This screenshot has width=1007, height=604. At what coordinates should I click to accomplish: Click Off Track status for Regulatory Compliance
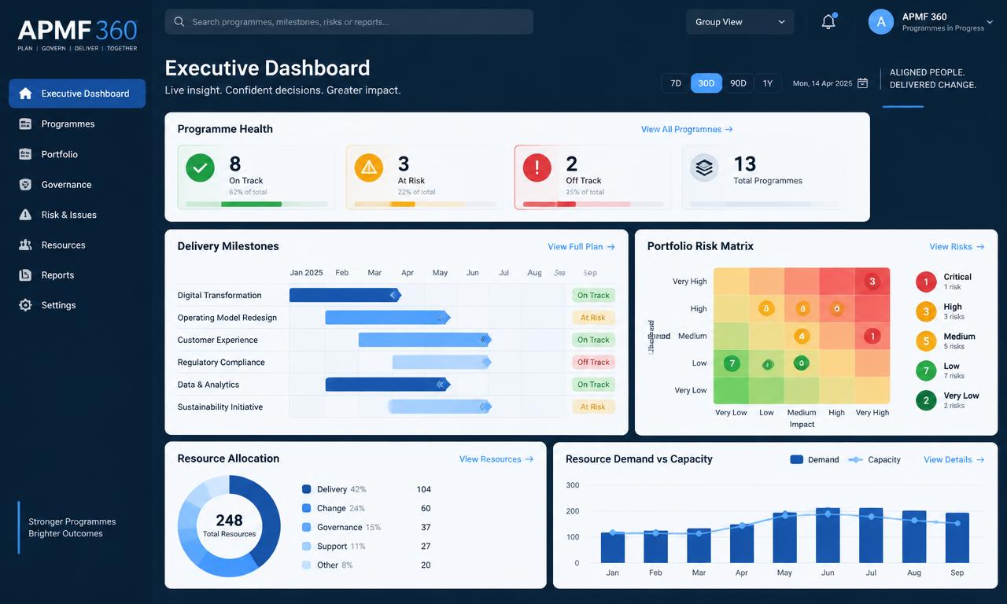pyautogui.click(x=593, y=363)
